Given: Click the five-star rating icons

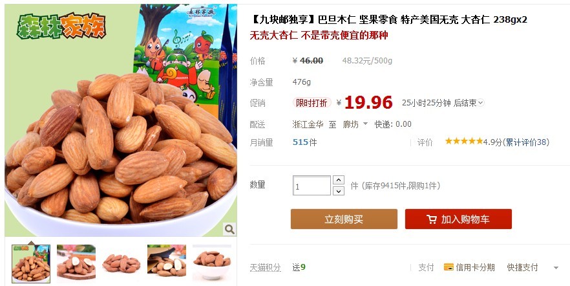Looking at the screenshot, I should [464, 141].
